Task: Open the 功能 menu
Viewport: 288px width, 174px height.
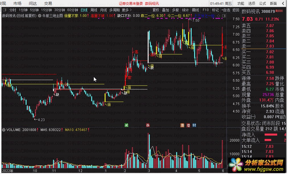Action: tap(241, 3)
